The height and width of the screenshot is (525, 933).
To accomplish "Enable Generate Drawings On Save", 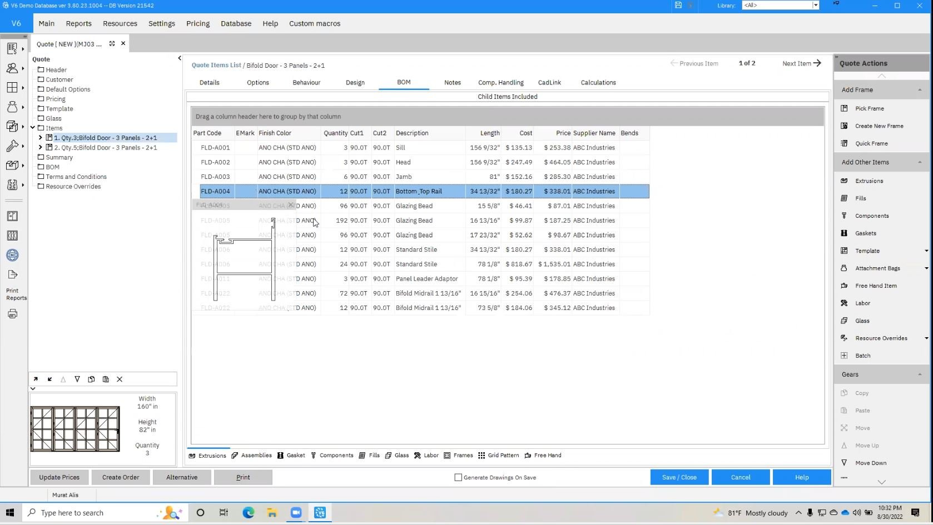I will click(x=458, y=477).
